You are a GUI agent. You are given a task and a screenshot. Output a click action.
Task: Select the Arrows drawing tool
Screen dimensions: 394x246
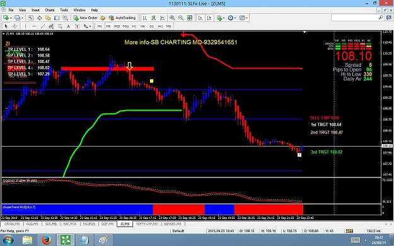(86, 26)
